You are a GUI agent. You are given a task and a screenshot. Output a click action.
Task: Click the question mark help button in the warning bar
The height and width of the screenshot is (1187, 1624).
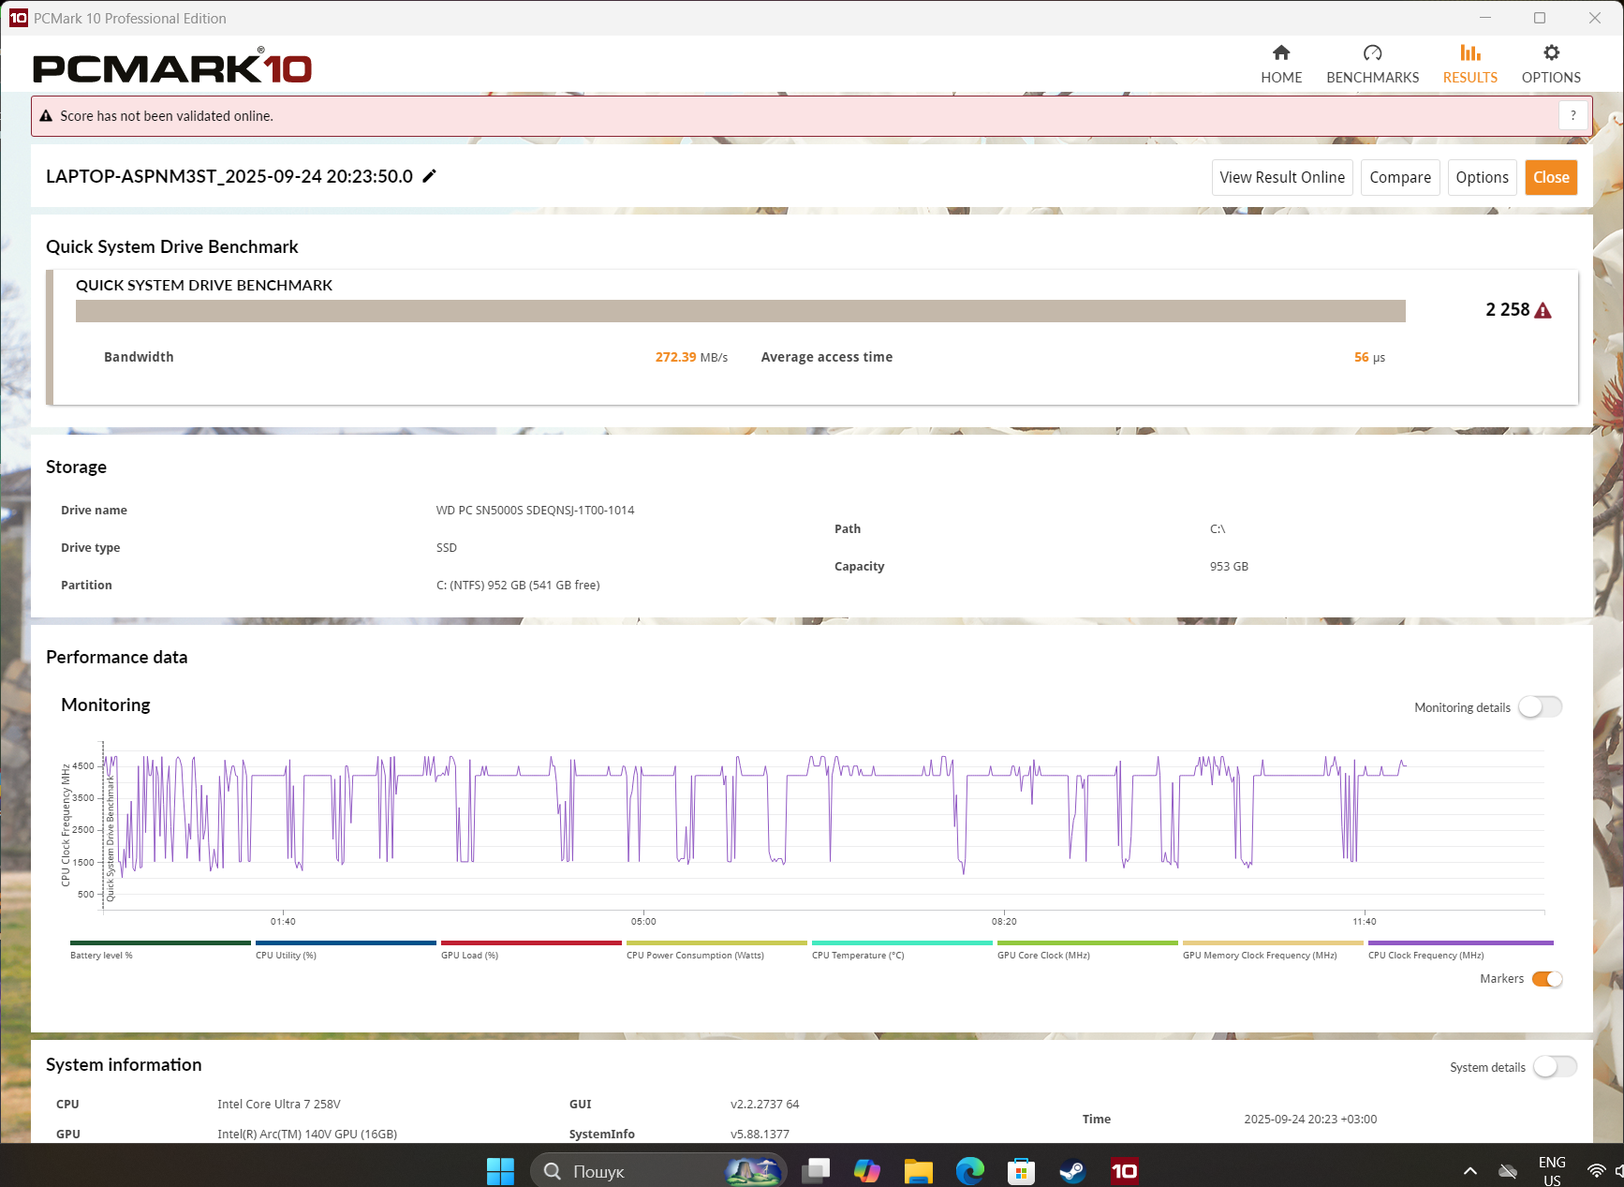(x=1573, y=115)
